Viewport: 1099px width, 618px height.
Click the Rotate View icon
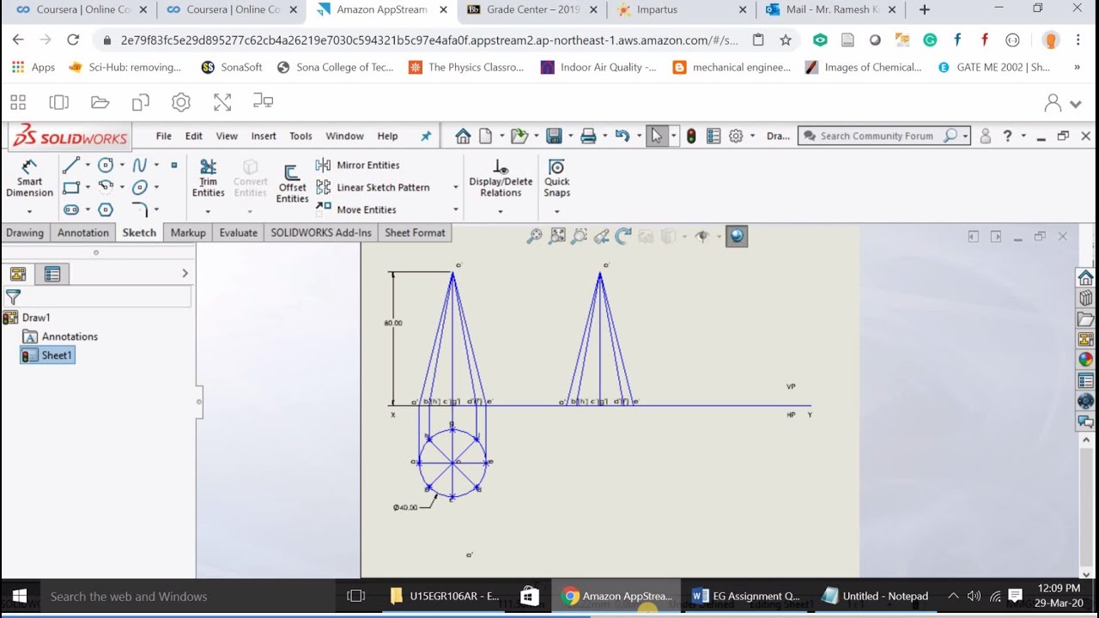(x=623, y=236)
